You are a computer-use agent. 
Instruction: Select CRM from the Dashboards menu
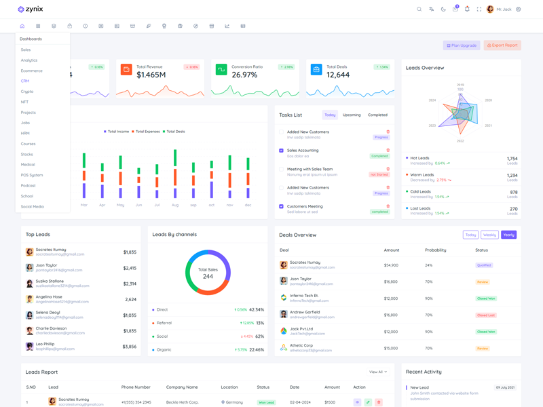25,81
